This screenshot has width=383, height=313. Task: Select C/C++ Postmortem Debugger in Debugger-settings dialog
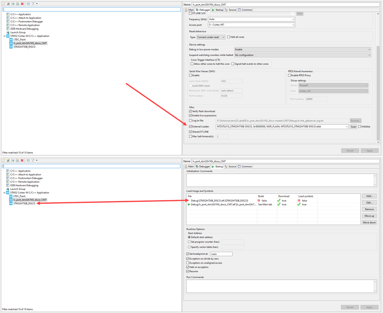(x=26, y=21)
